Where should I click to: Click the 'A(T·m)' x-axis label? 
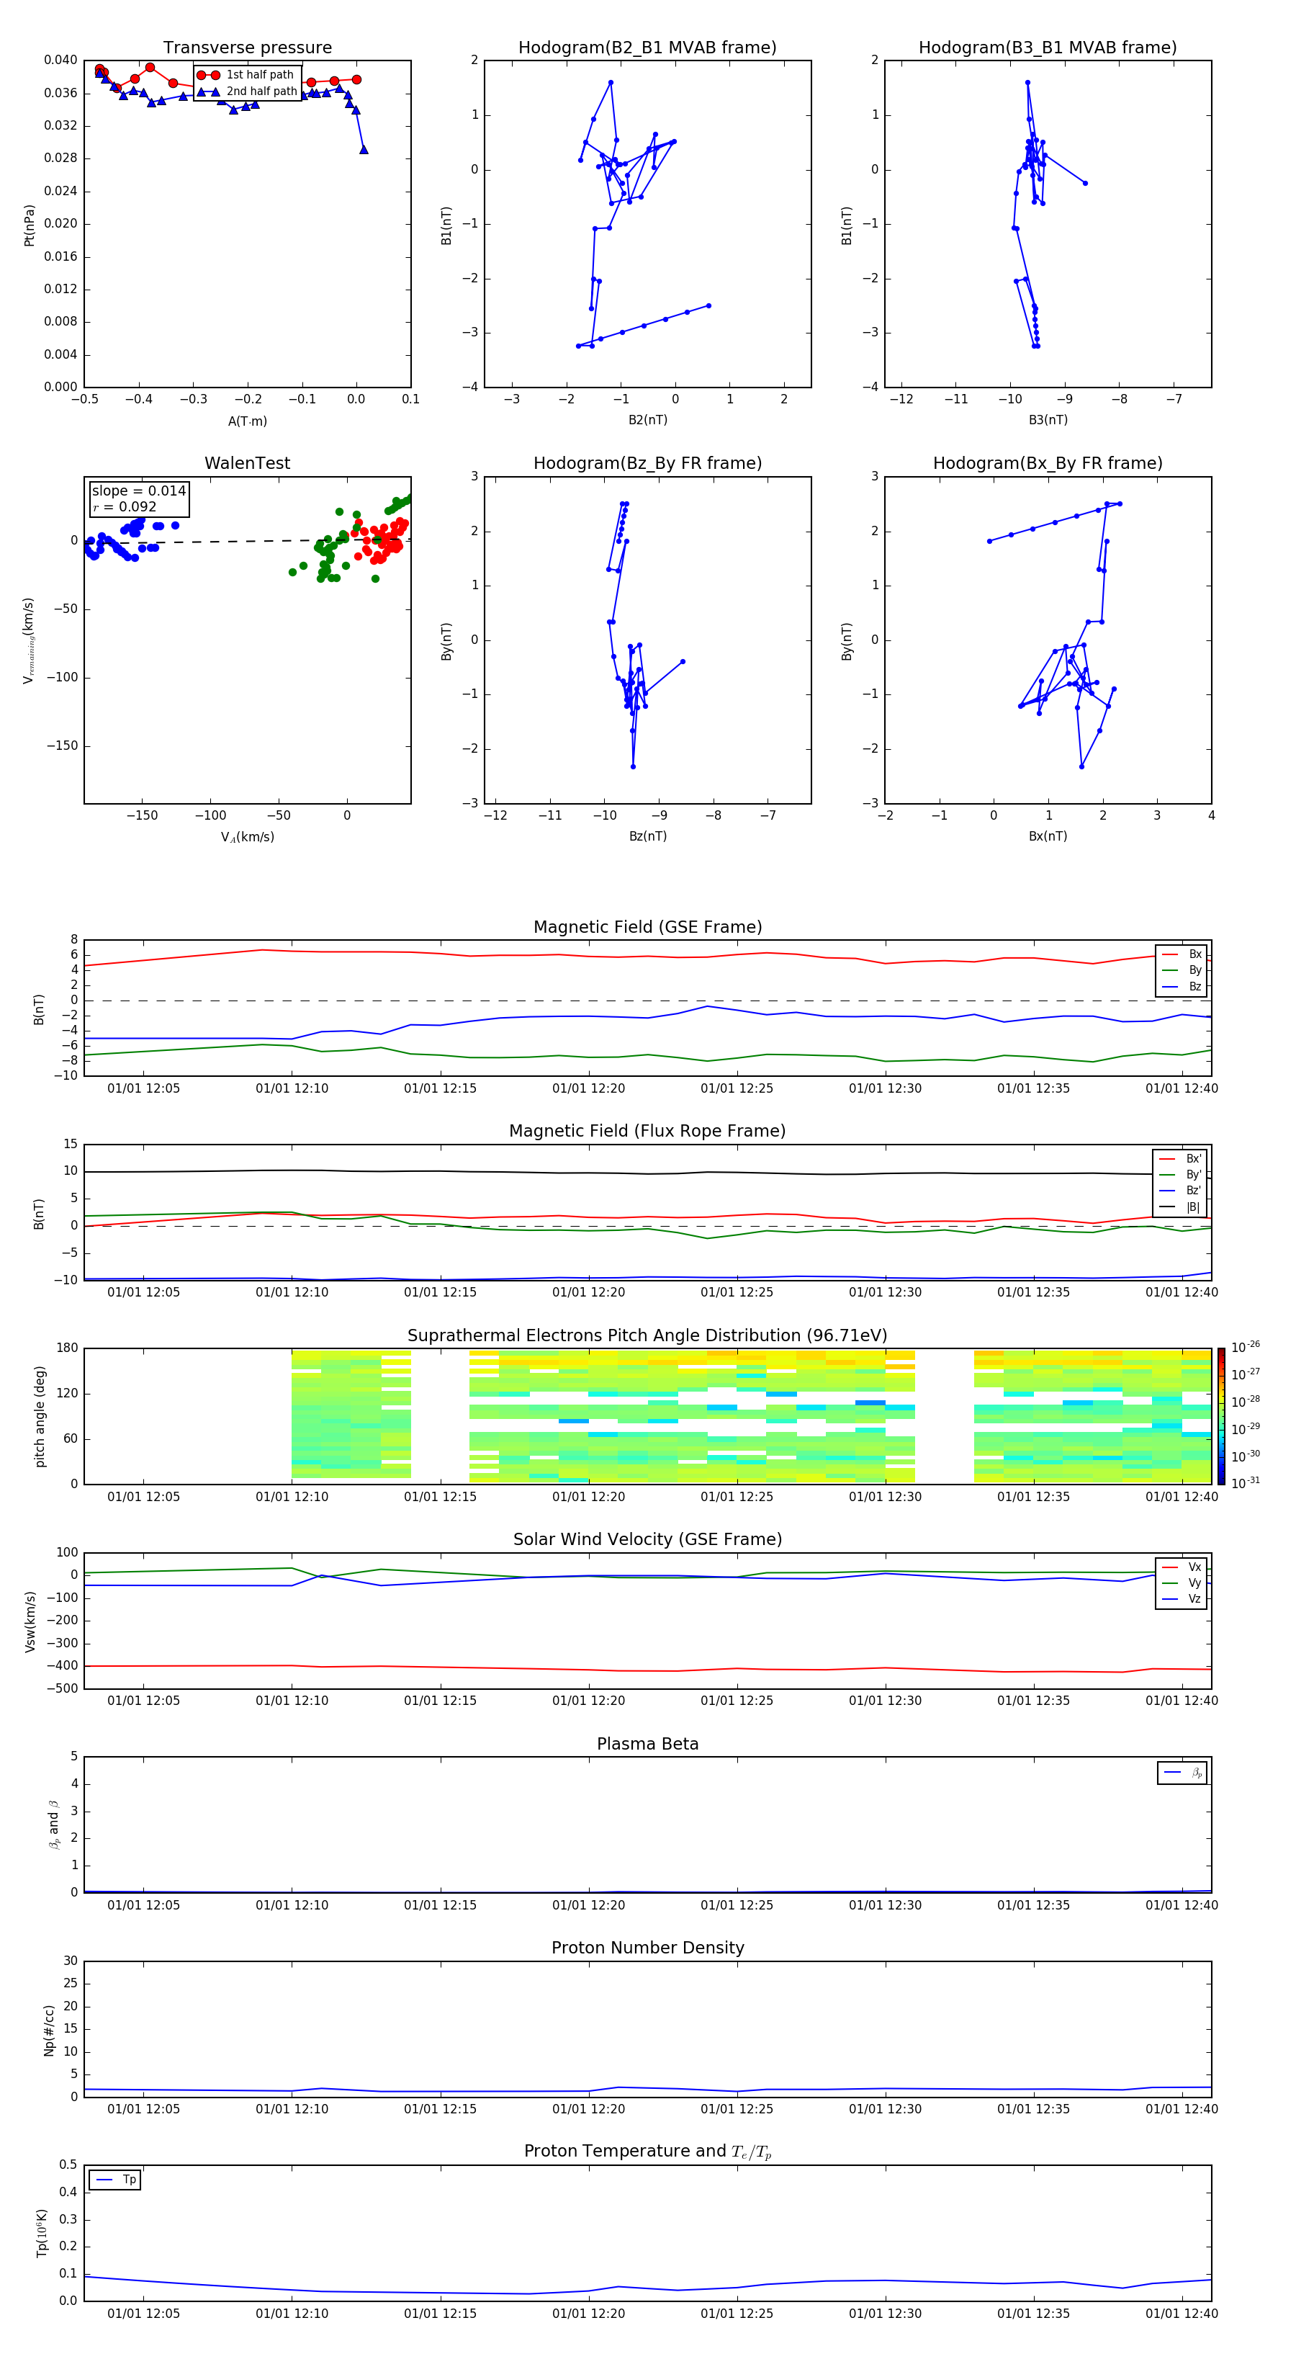tap(247, 421)
